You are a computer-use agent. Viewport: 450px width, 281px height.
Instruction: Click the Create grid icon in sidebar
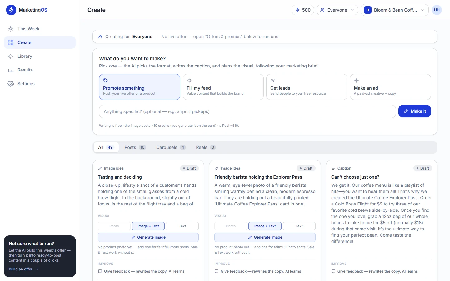point(11,42)
